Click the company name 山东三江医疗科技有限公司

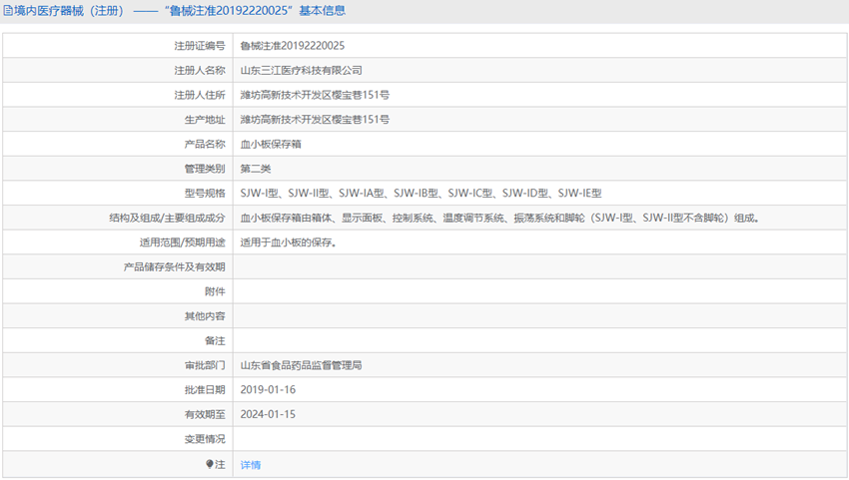(x=301, y=70)
